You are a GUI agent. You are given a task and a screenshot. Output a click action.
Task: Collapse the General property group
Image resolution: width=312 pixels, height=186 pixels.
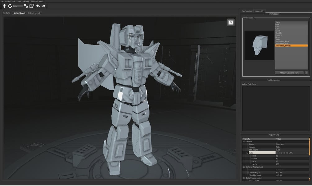[244, 141]
